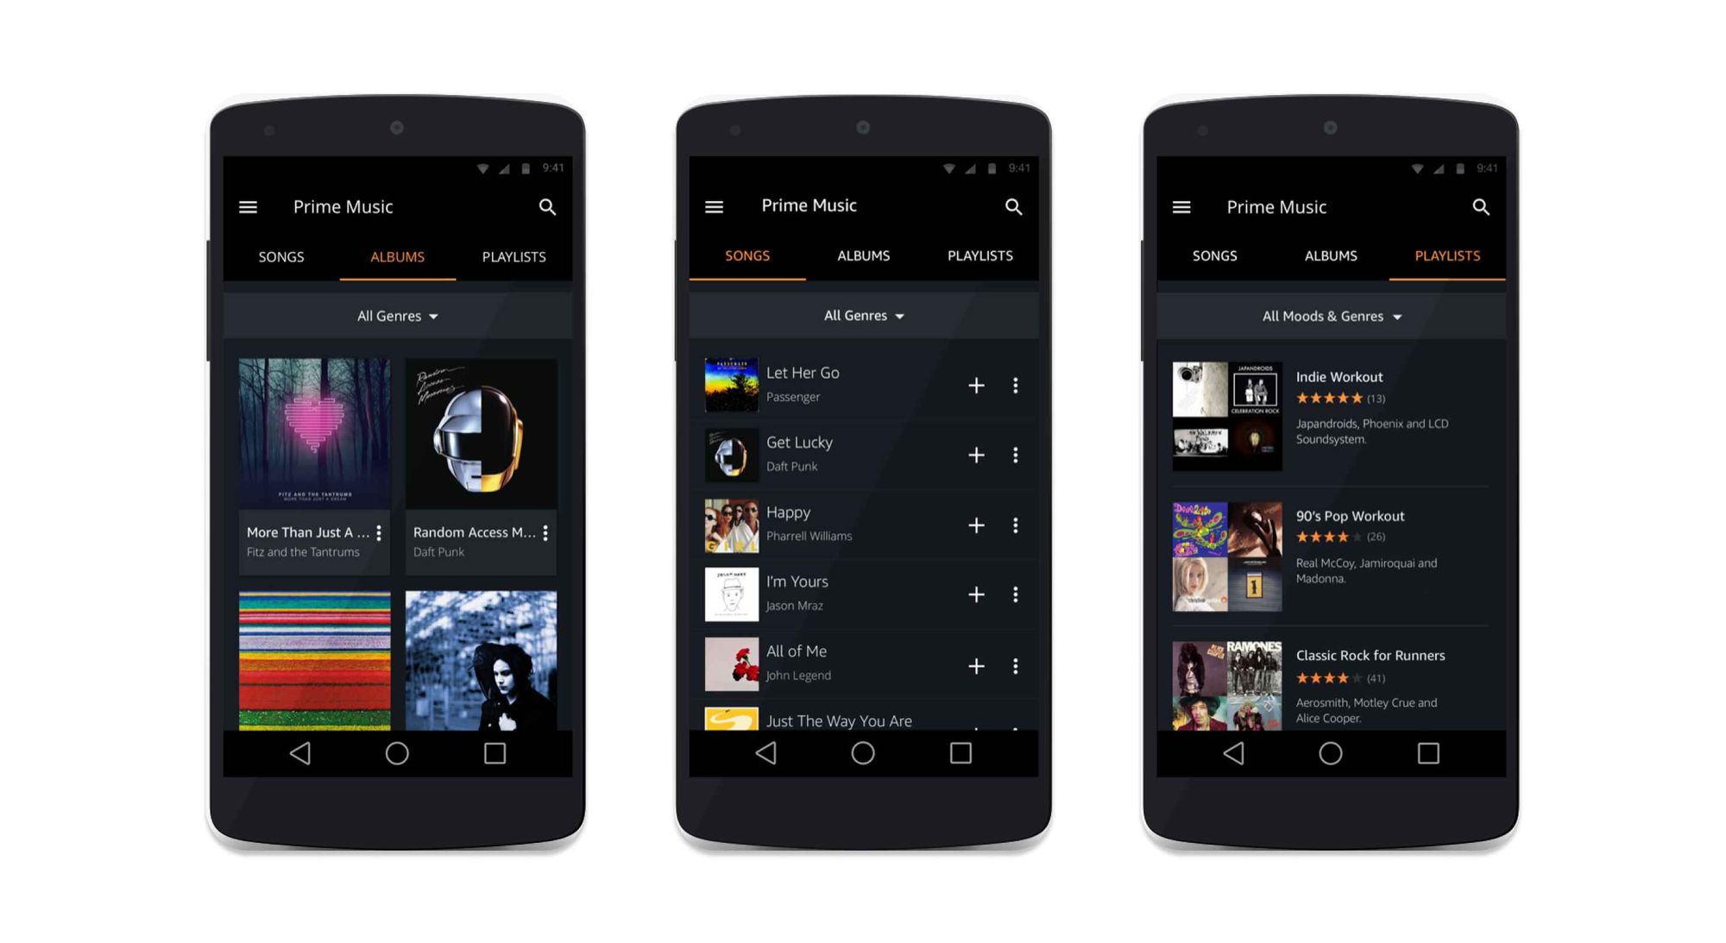Expand the All Genres dropdown on left phone
Viewport: 1726px width, 943px height.
[397, 316]
